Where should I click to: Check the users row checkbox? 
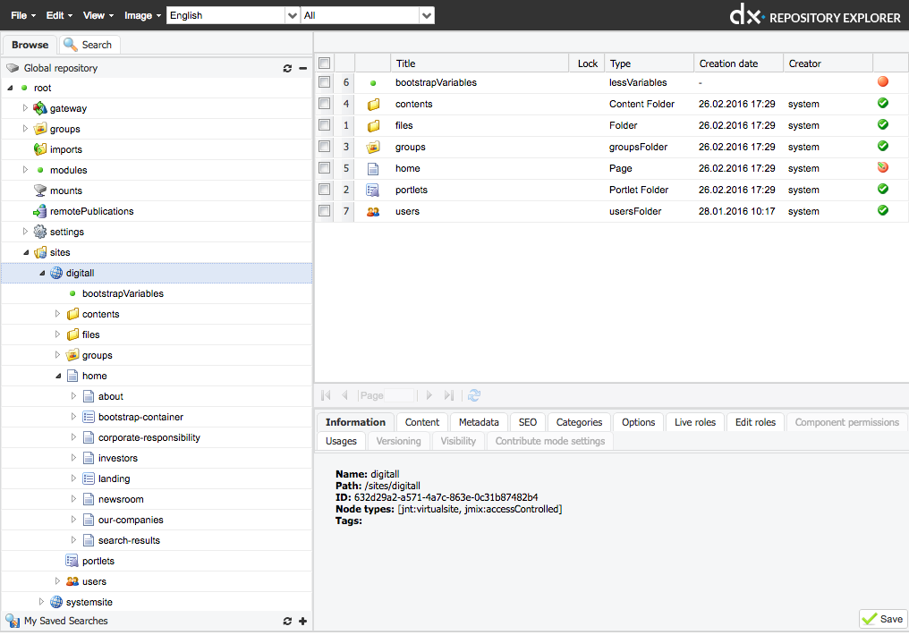coord(325,211)
